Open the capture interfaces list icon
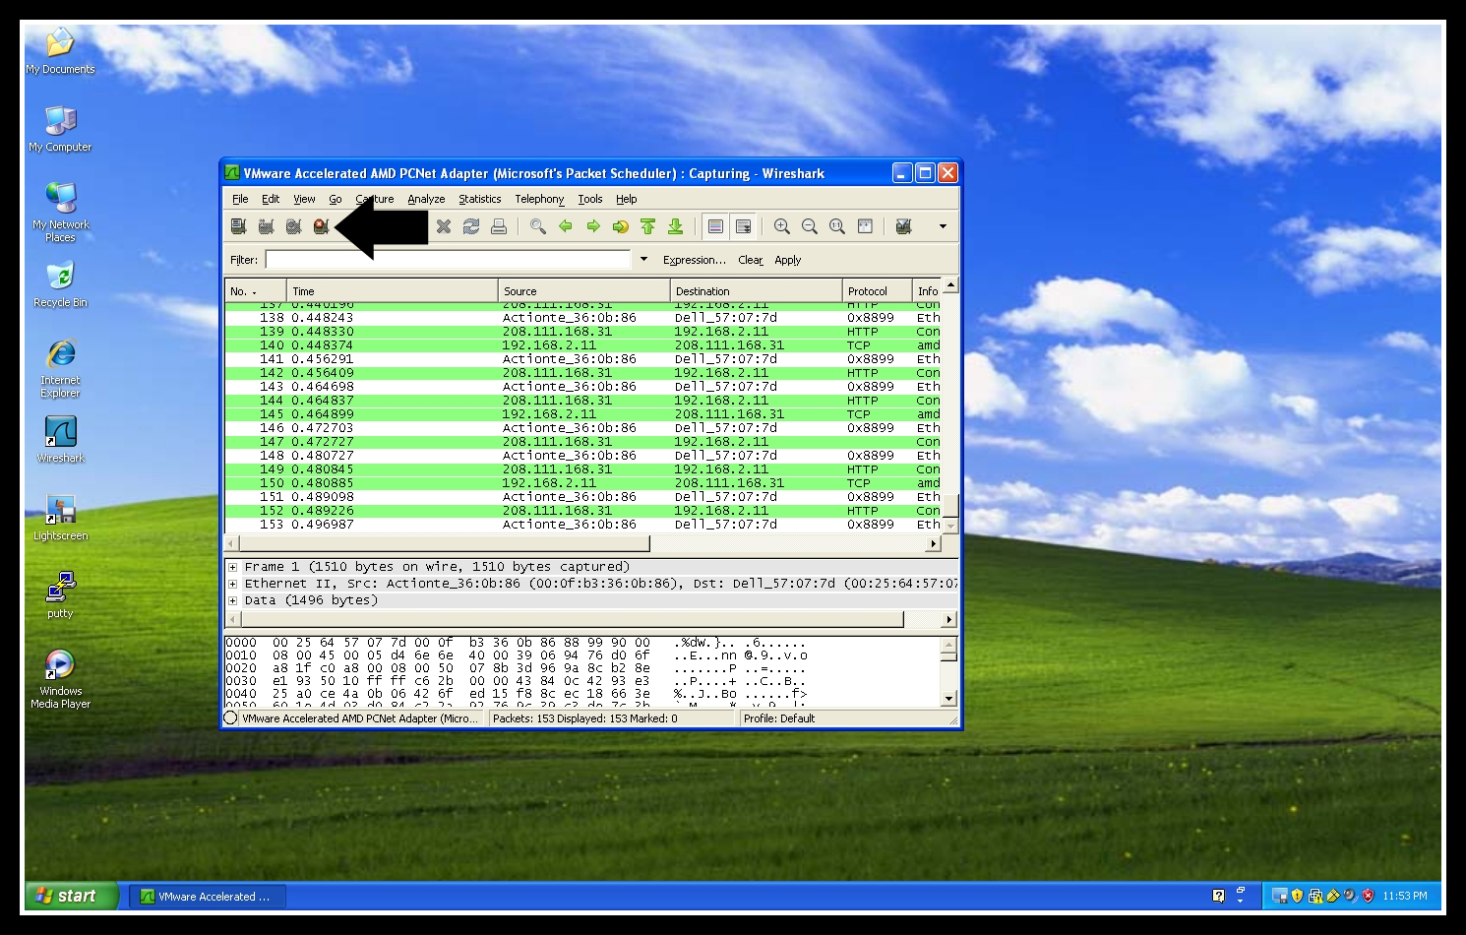Image resolution: width=1466 pixels, height=935 pixels. coord(238,226)
